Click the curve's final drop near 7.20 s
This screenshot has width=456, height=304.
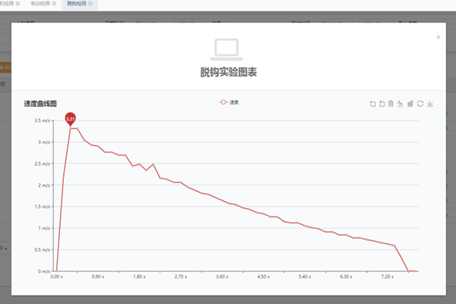(402, 258)
